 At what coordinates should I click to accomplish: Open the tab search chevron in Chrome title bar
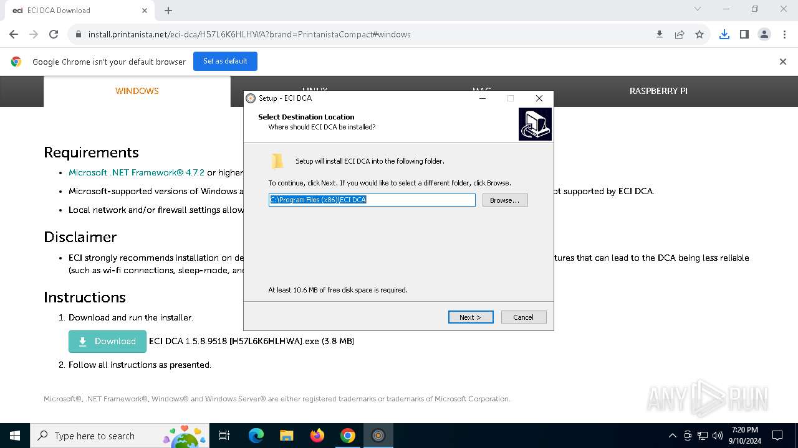[698, 9]
